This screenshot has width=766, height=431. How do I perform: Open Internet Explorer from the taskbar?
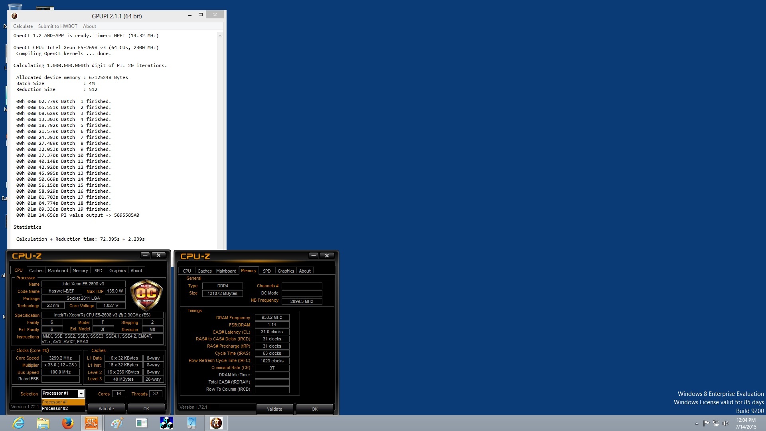pos(18,423)
